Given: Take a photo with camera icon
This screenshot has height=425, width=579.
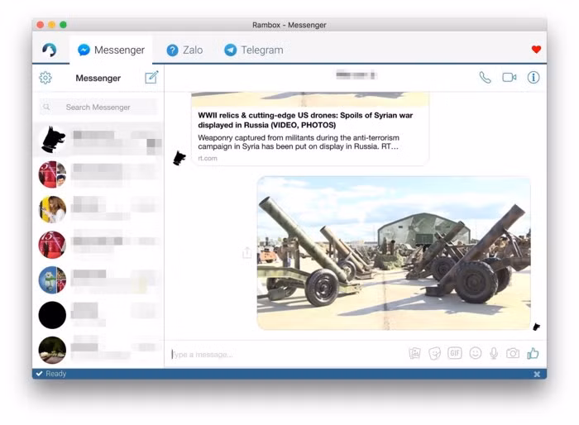Looking at the screenshot, I should 513,353.
